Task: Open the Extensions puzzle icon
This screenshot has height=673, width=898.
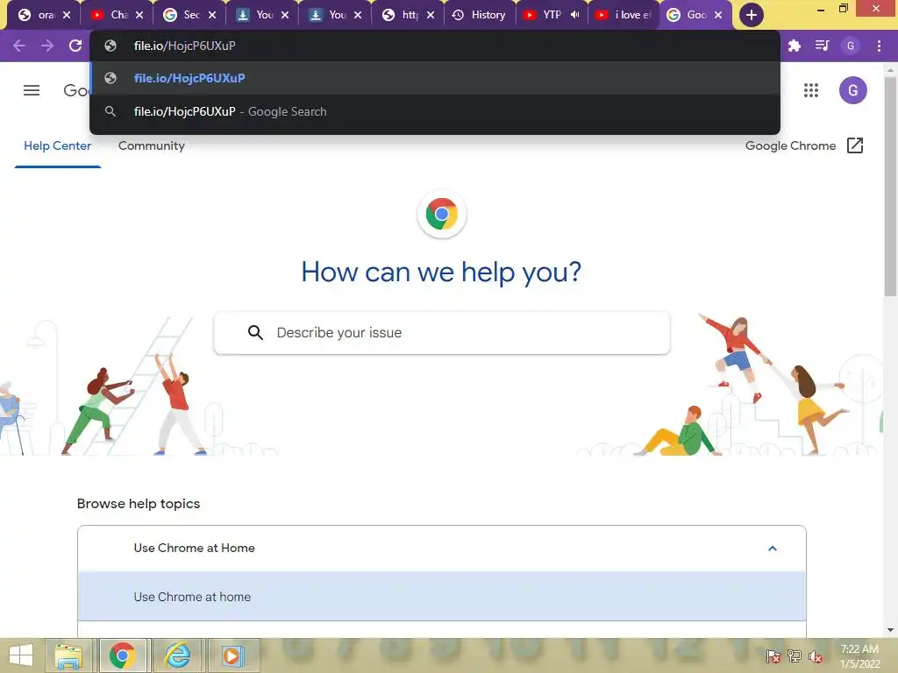Action: pyautogui.click(x=795, y=46)
